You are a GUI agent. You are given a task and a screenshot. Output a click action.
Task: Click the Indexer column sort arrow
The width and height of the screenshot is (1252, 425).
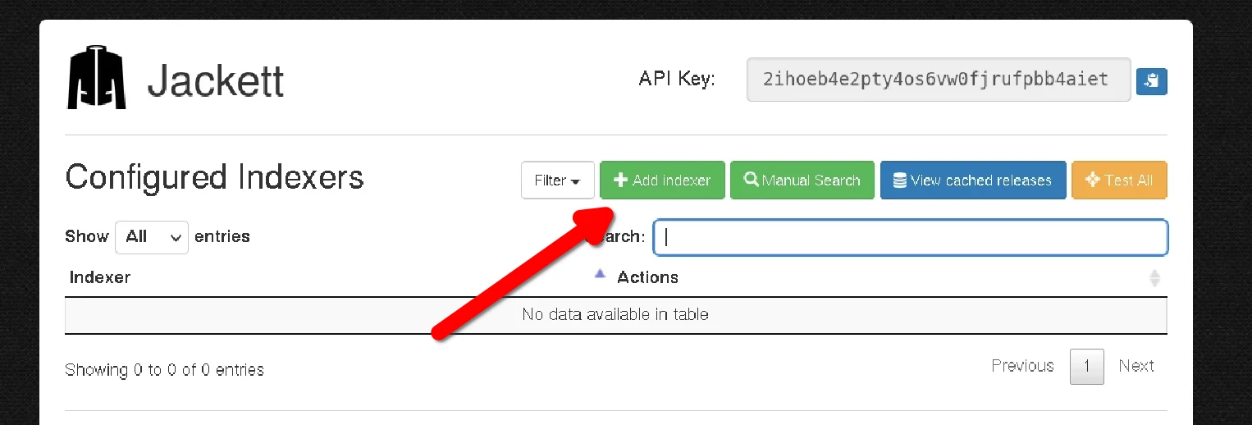(x=599, y=275)
